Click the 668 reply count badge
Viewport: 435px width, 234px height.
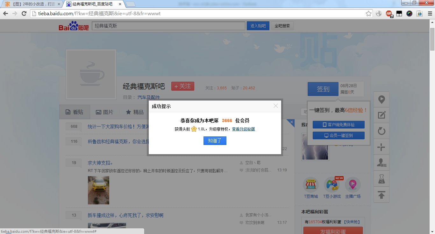click(x=74, y=127)
